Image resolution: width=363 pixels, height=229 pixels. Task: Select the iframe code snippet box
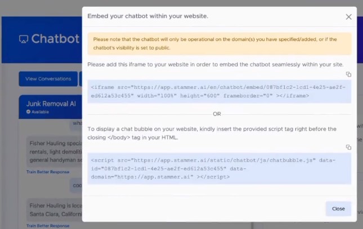point(219,92)
